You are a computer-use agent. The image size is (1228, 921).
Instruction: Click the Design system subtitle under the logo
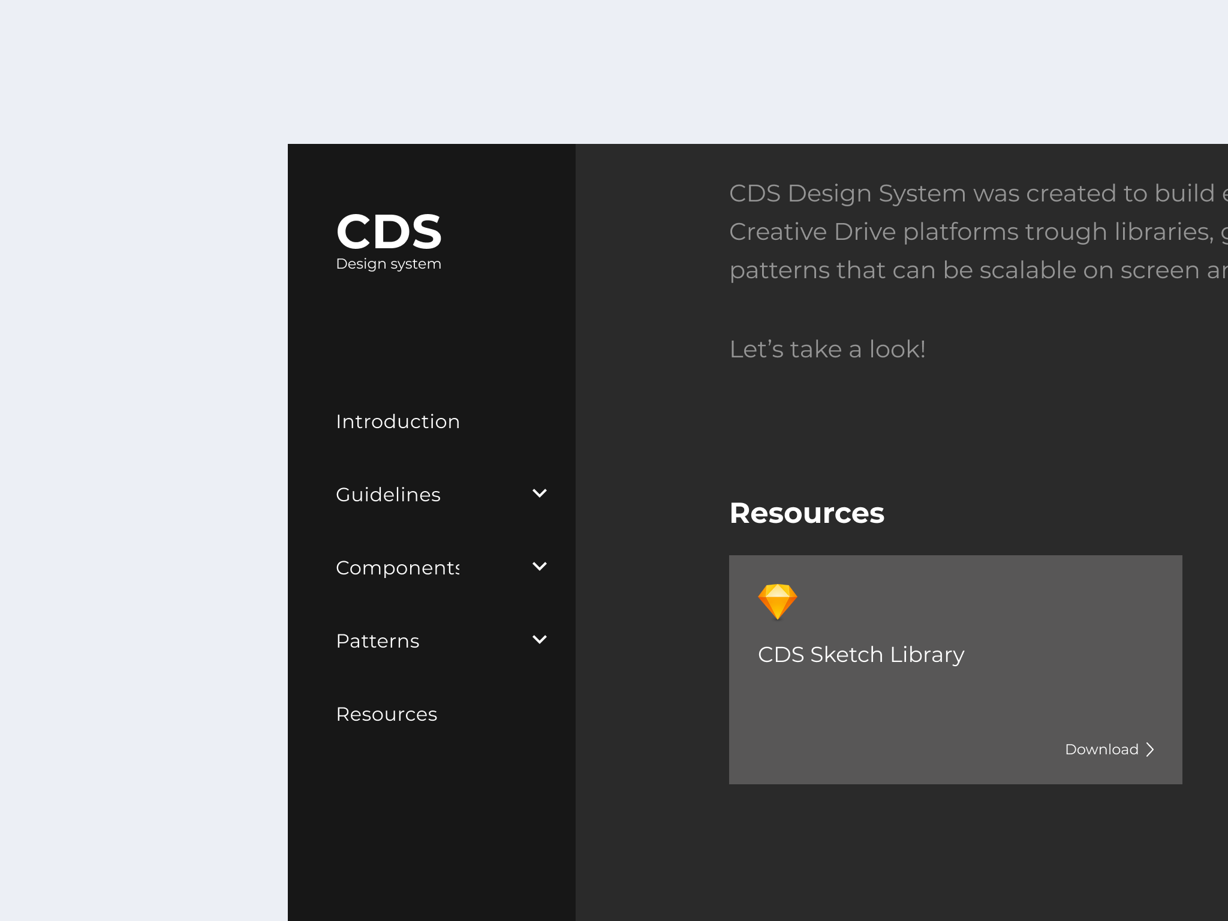coord(389,264)
